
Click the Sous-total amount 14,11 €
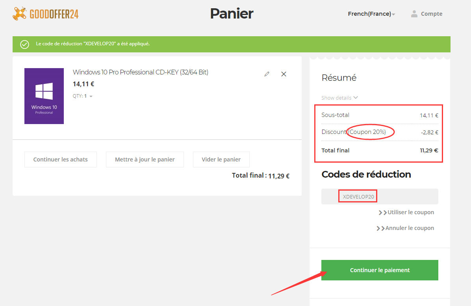[x=429, y=115]
